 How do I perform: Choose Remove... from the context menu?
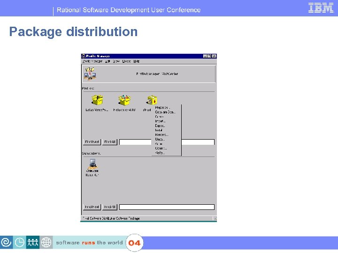[161, 134]
